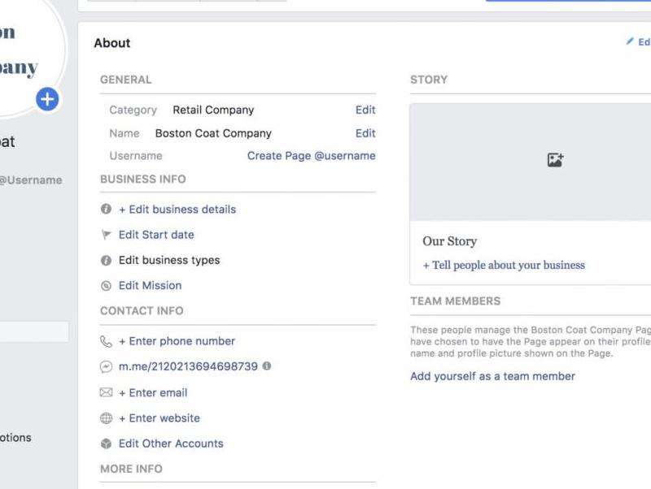The height and width of the screenshot is (489, 651).
Task: Click the Boston Coat Company name value
Action: pos(213,133)
